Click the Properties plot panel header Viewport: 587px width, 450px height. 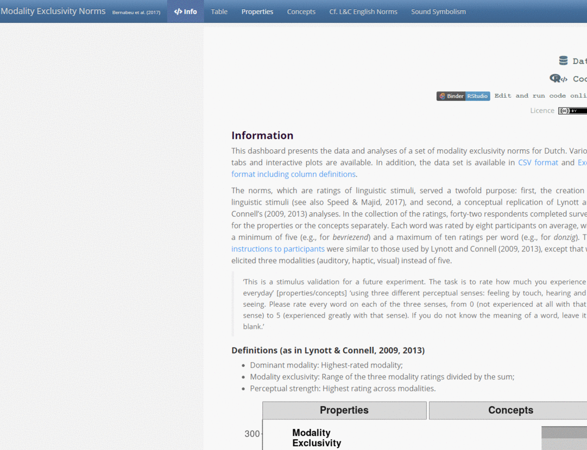(344, 410)
